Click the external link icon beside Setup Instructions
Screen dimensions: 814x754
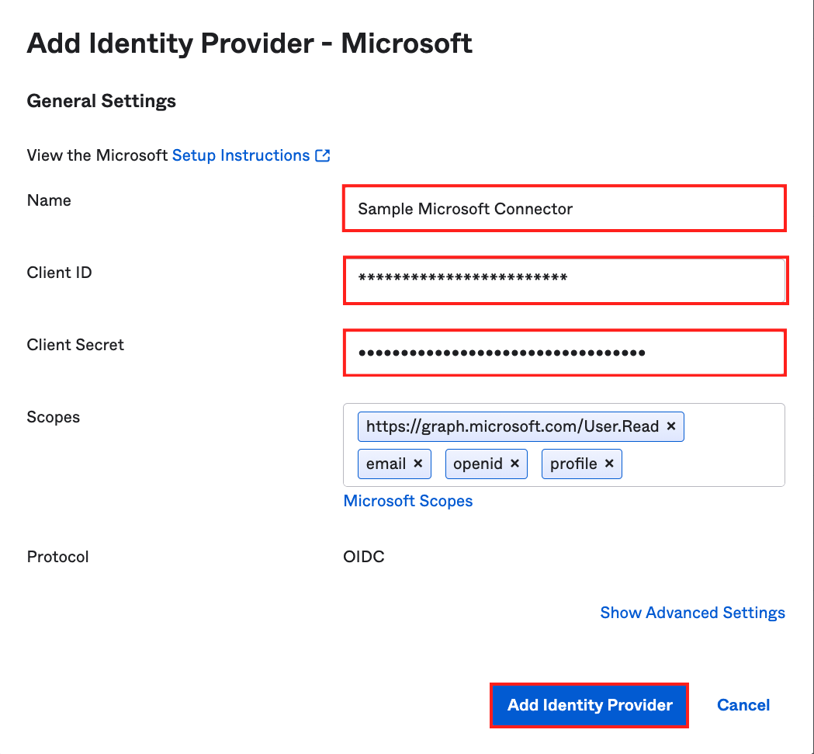pyautogui.click(x=323, y=155)
